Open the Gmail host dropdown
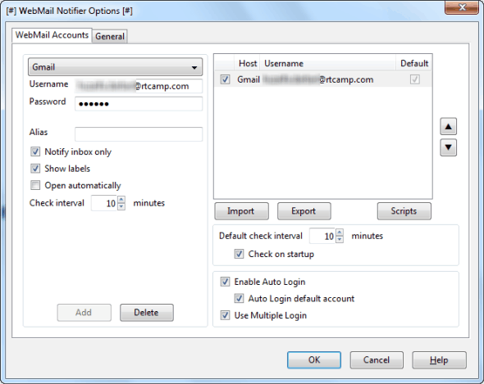This screenshot has width=484, height=384. point(115,67)
